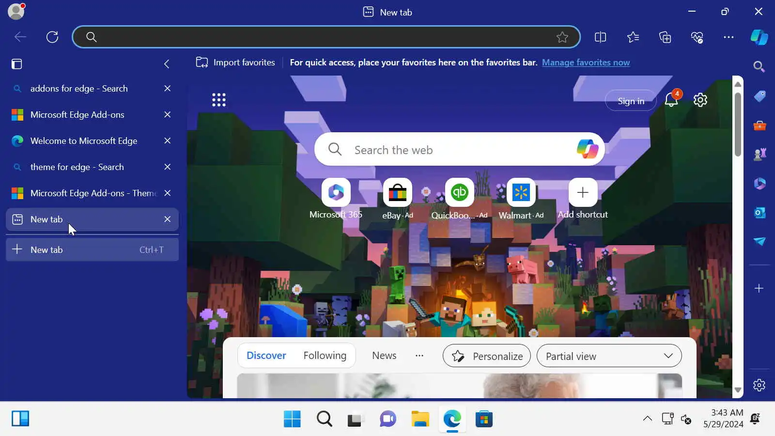Viewport: 775px width, 436px height.
Task: Open File Explorer from the taskbar
Action: [420, 419]
